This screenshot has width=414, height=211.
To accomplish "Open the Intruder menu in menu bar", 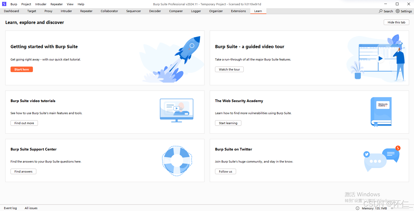I will click(x=41, y=4).
